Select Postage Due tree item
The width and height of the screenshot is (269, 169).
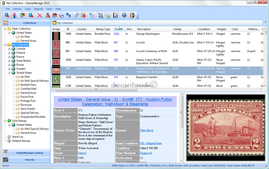28,101
